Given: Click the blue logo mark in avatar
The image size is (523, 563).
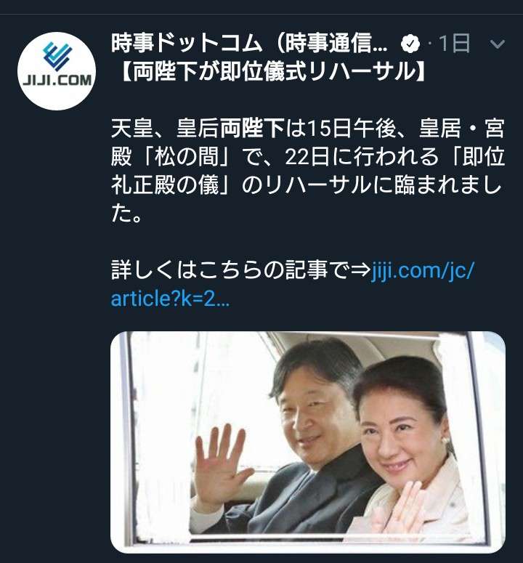Looking at the screenshot, I should tap(57, 56).
